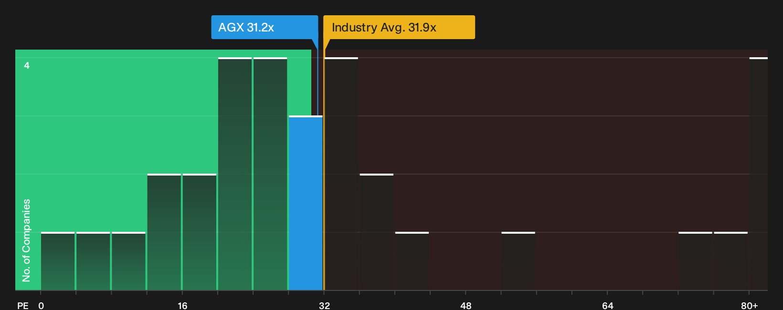Click the No. of Companies axis title
Viewport: 783px width, 310px height.
point(26,240)
